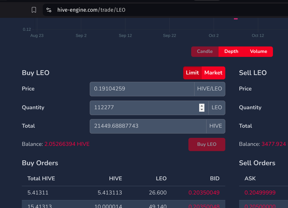Click the Oct 2 chart axis label

(x=214, y=36)
